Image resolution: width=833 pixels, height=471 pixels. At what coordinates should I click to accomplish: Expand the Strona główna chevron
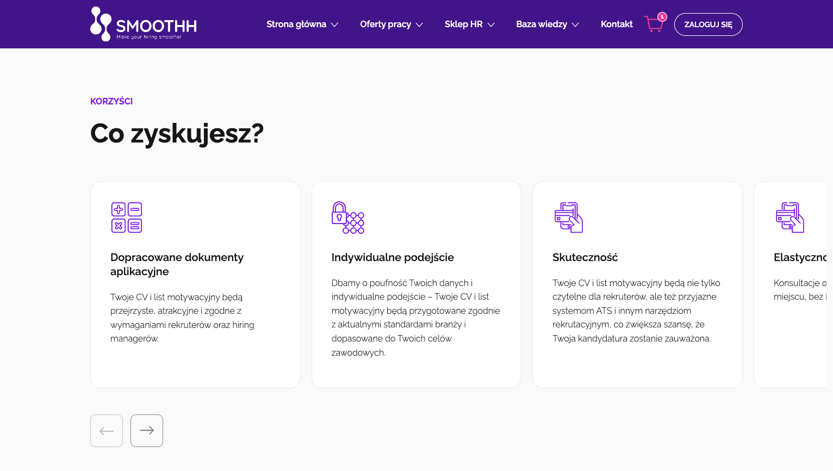tap(335, 25)
